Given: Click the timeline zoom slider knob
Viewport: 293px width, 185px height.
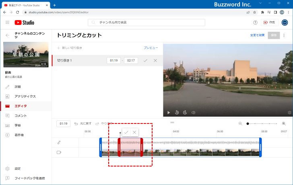Looking at the screenshot, I should tap(248, 123).
